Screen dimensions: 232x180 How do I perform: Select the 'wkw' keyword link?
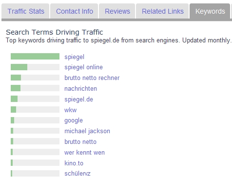click(71, 110)
